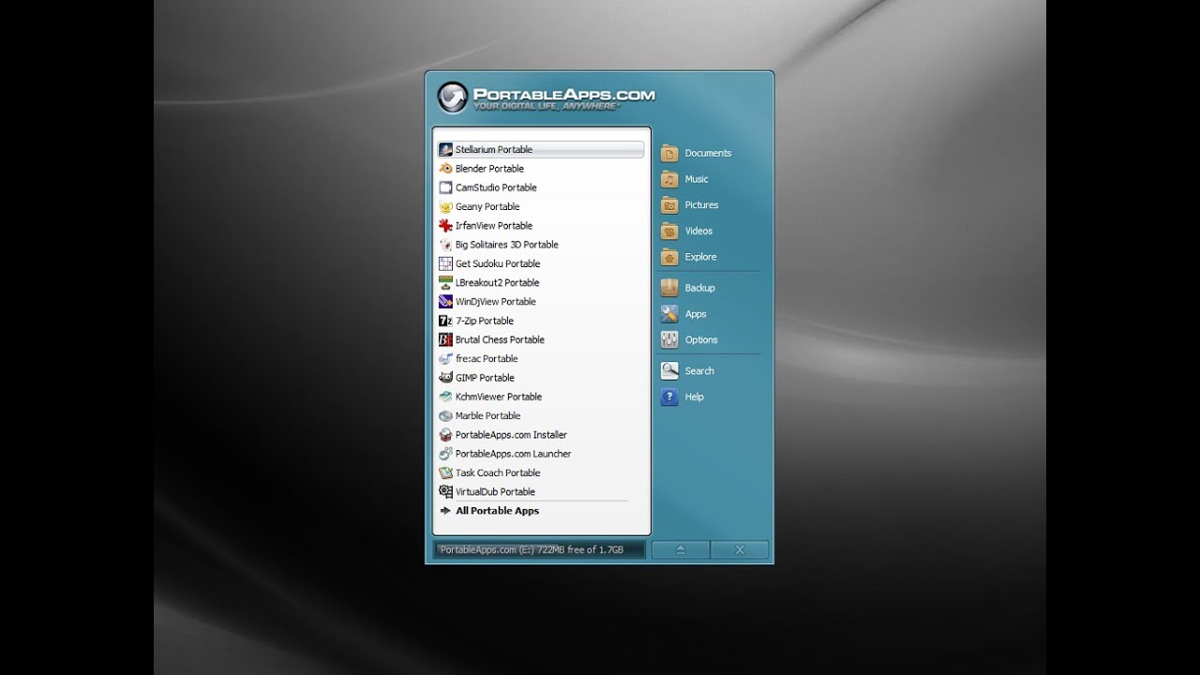Open the Help section
This screenshot has height=675, width=1200.
(693, 397)
